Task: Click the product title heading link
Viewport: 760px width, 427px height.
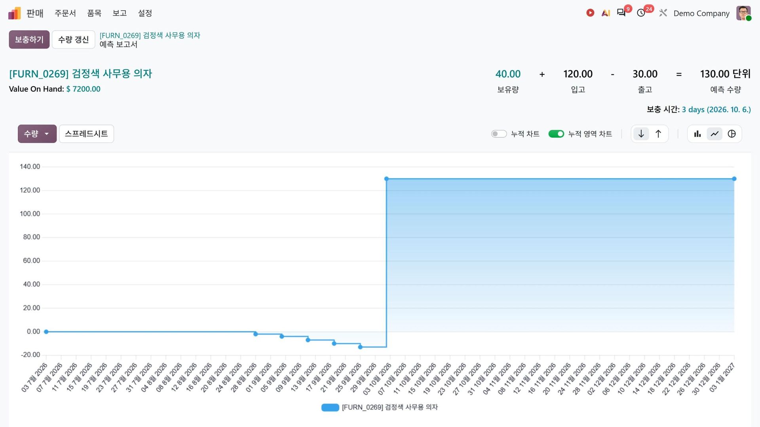Action: point(80,74)
